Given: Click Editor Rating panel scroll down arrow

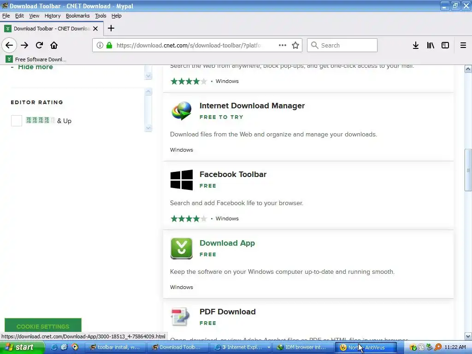Looking at the screenshot, I should click(148, 128).
